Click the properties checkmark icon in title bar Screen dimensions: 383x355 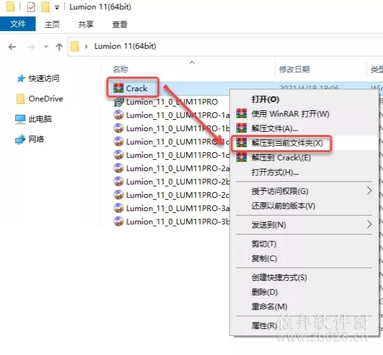coord(31,7)
